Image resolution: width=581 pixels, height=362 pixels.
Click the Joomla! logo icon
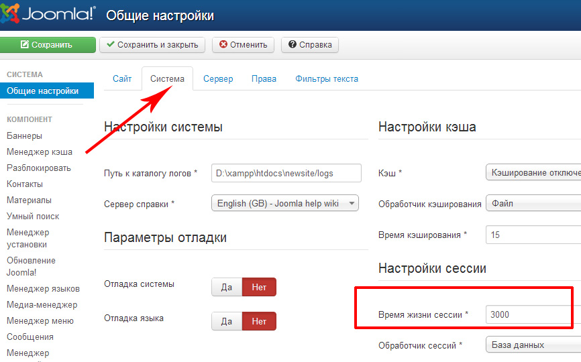[12, 15]
